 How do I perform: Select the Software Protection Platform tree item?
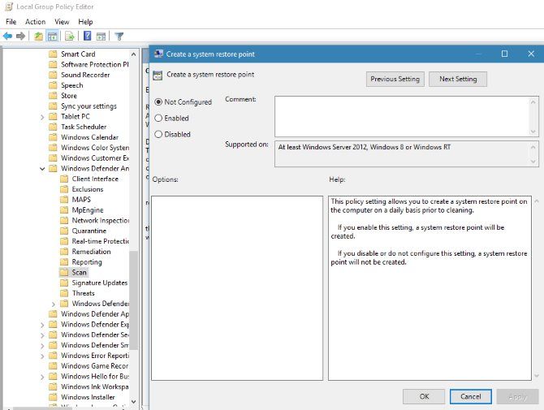coord(95,64)
